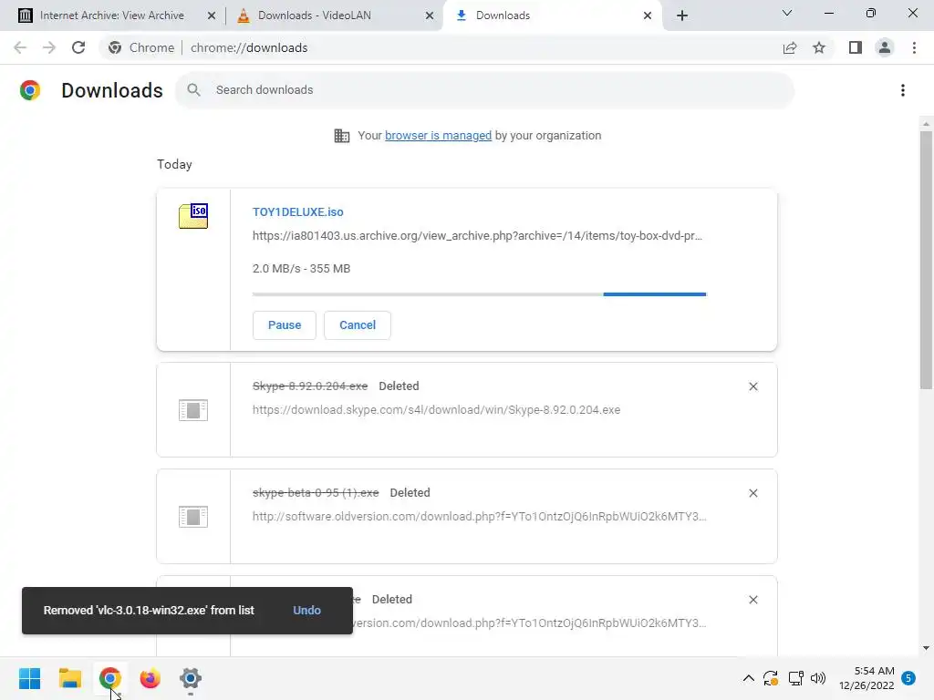Click the Chrome logo beside Downloads

pyautogui.click(x=30, y=90)
